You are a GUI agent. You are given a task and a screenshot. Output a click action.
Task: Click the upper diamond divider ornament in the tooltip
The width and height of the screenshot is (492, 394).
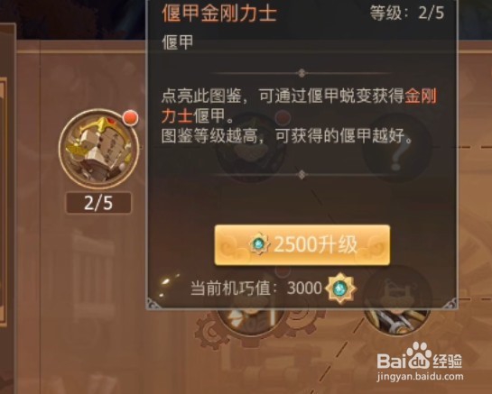tap(302, 73)
